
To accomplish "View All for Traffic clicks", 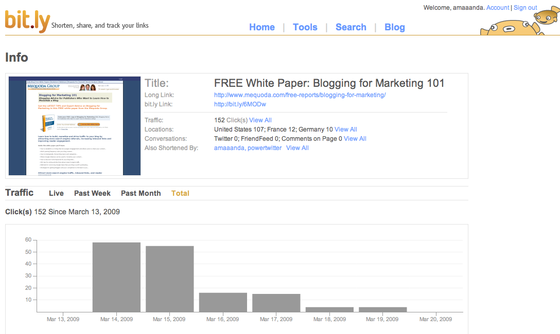I will (x=260, y=120).
